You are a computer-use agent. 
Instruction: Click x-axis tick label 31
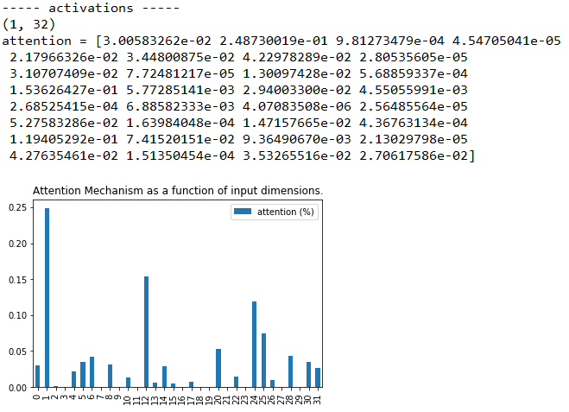tap(318, 399)
